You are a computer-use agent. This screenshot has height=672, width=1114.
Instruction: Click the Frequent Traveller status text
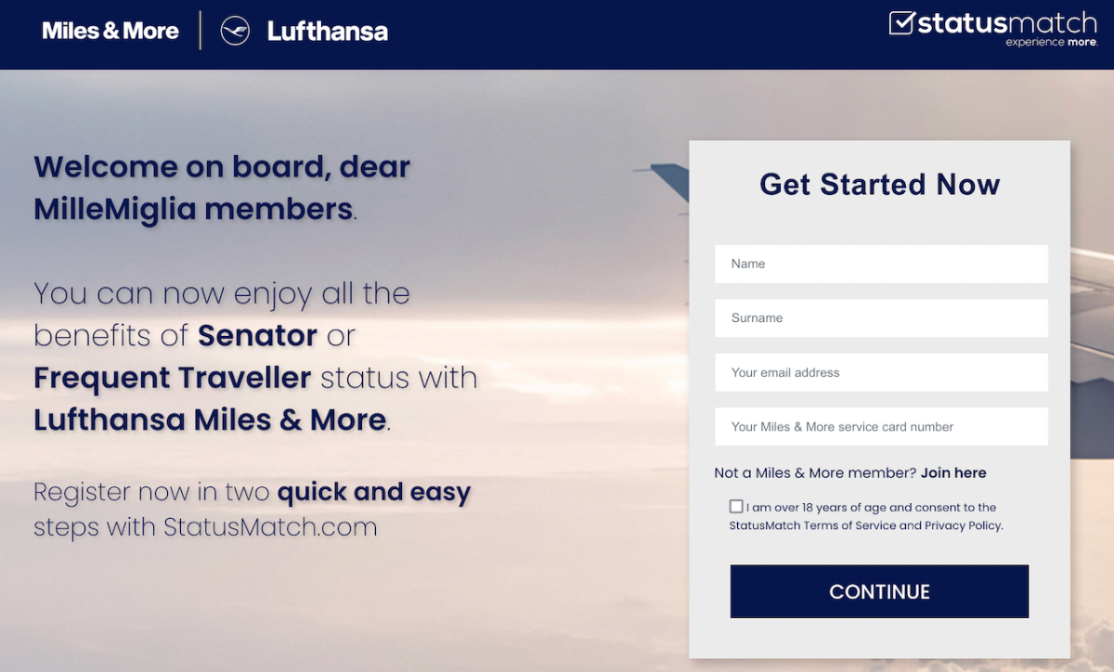point(173,378)
